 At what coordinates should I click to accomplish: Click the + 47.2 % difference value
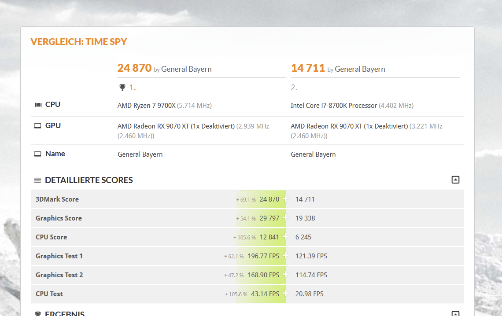tap(234, 275)
